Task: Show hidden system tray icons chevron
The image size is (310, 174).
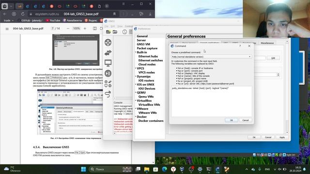Action: tap(247, 169)
